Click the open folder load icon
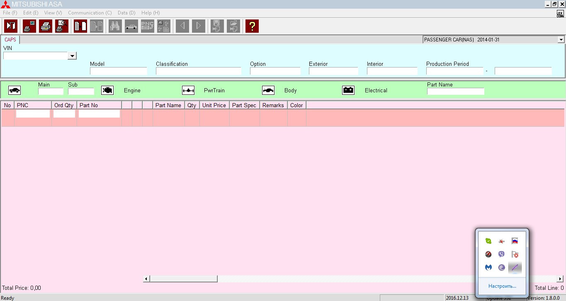 233,26
